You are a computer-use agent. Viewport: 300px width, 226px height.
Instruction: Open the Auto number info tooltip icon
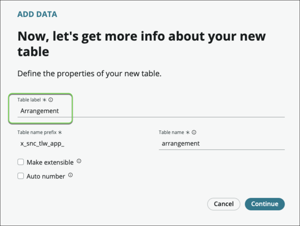(70, 175)
